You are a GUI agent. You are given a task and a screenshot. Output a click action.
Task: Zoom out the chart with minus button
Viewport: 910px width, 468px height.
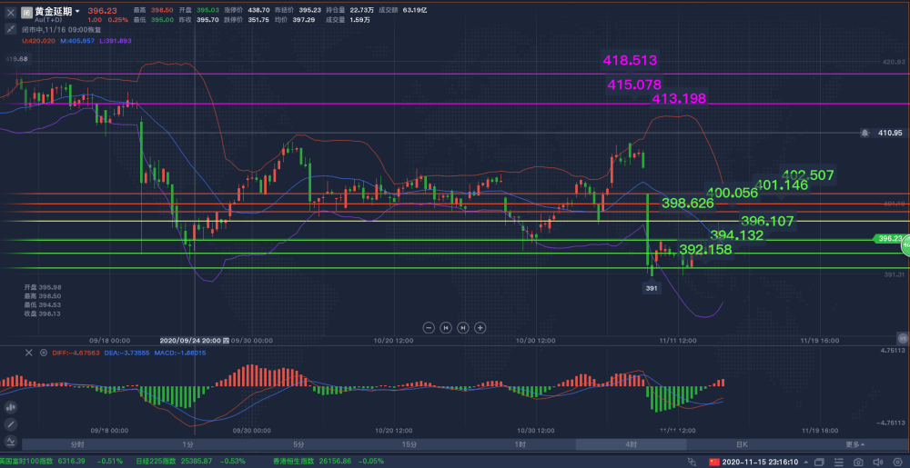coord(429,327)
